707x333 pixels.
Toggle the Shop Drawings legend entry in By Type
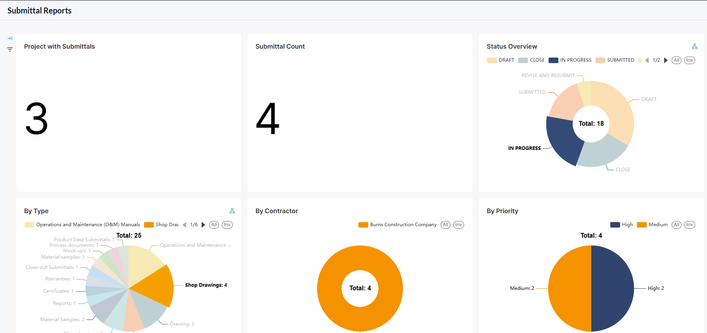pyautogui.click(x=162, y=225)
